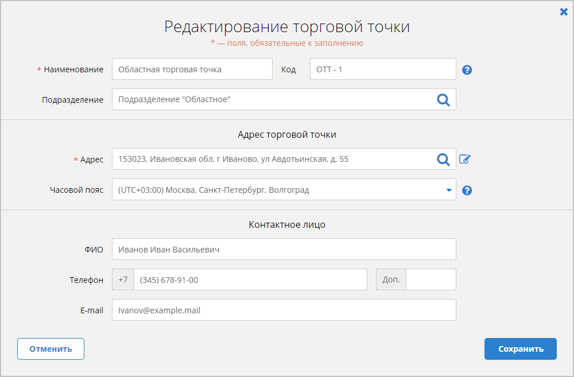This screenshot has width=574, height=377.
Task: Click the Доп. extension label box
Action: point(391,280)
